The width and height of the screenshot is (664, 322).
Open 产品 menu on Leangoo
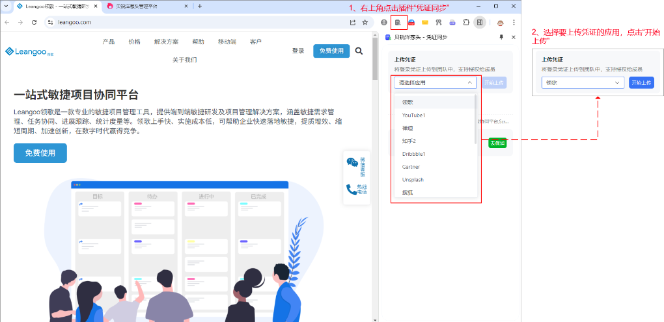(x=109, y=42)
